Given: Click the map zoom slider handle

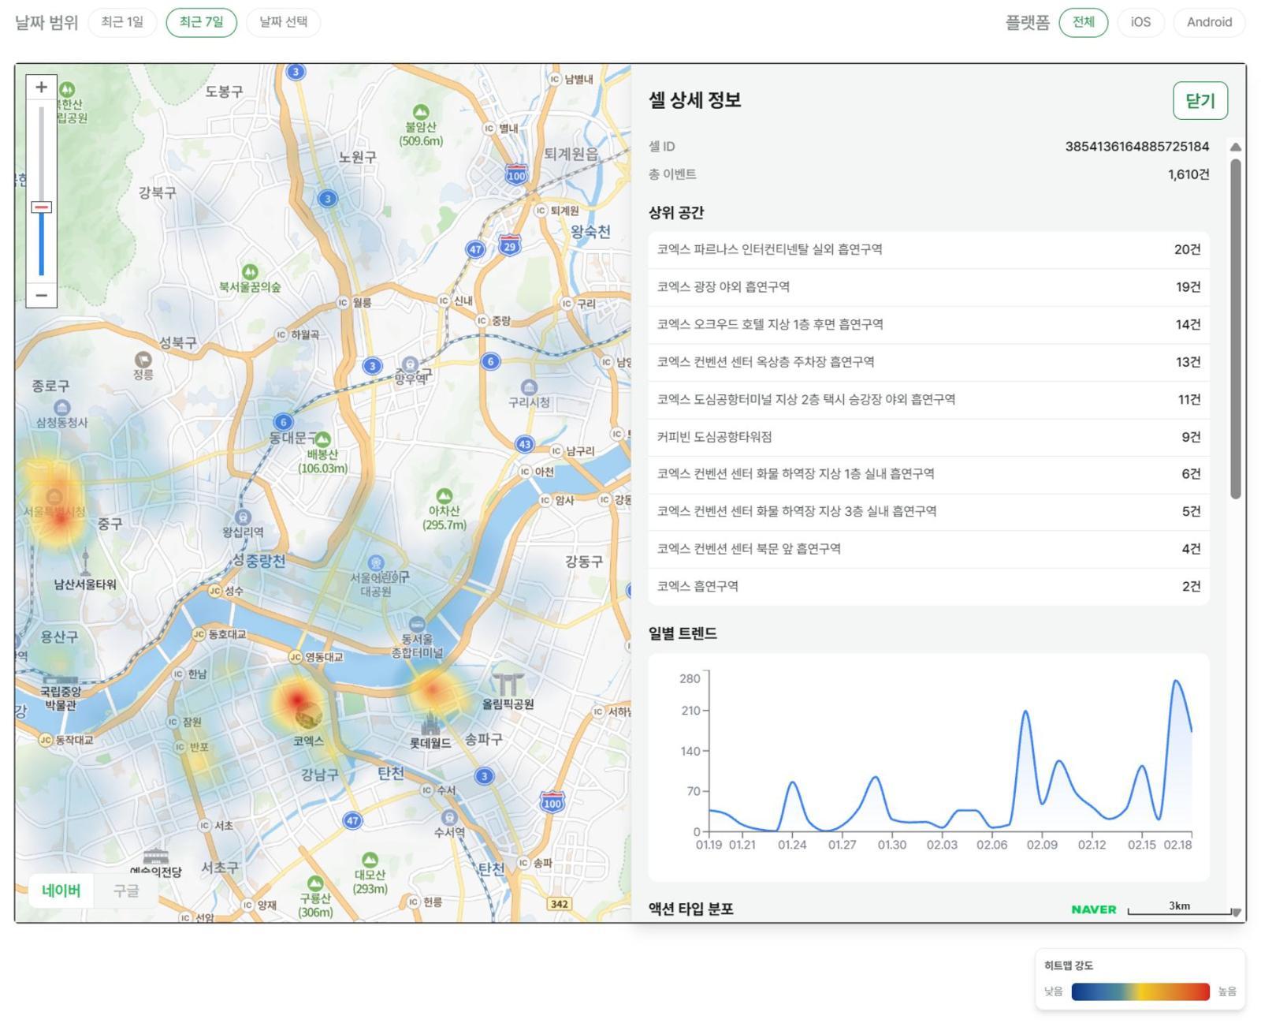Looking at the screenshot, I should [41, 207].
